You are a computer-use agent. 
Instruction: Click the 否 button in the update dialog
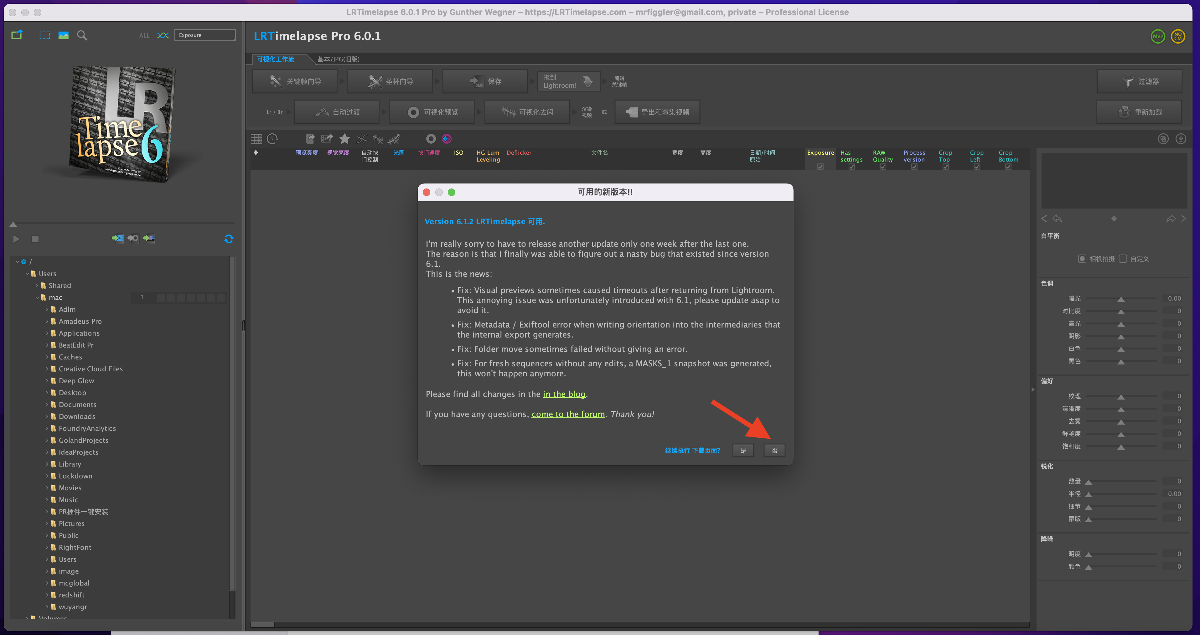(774, 450)
